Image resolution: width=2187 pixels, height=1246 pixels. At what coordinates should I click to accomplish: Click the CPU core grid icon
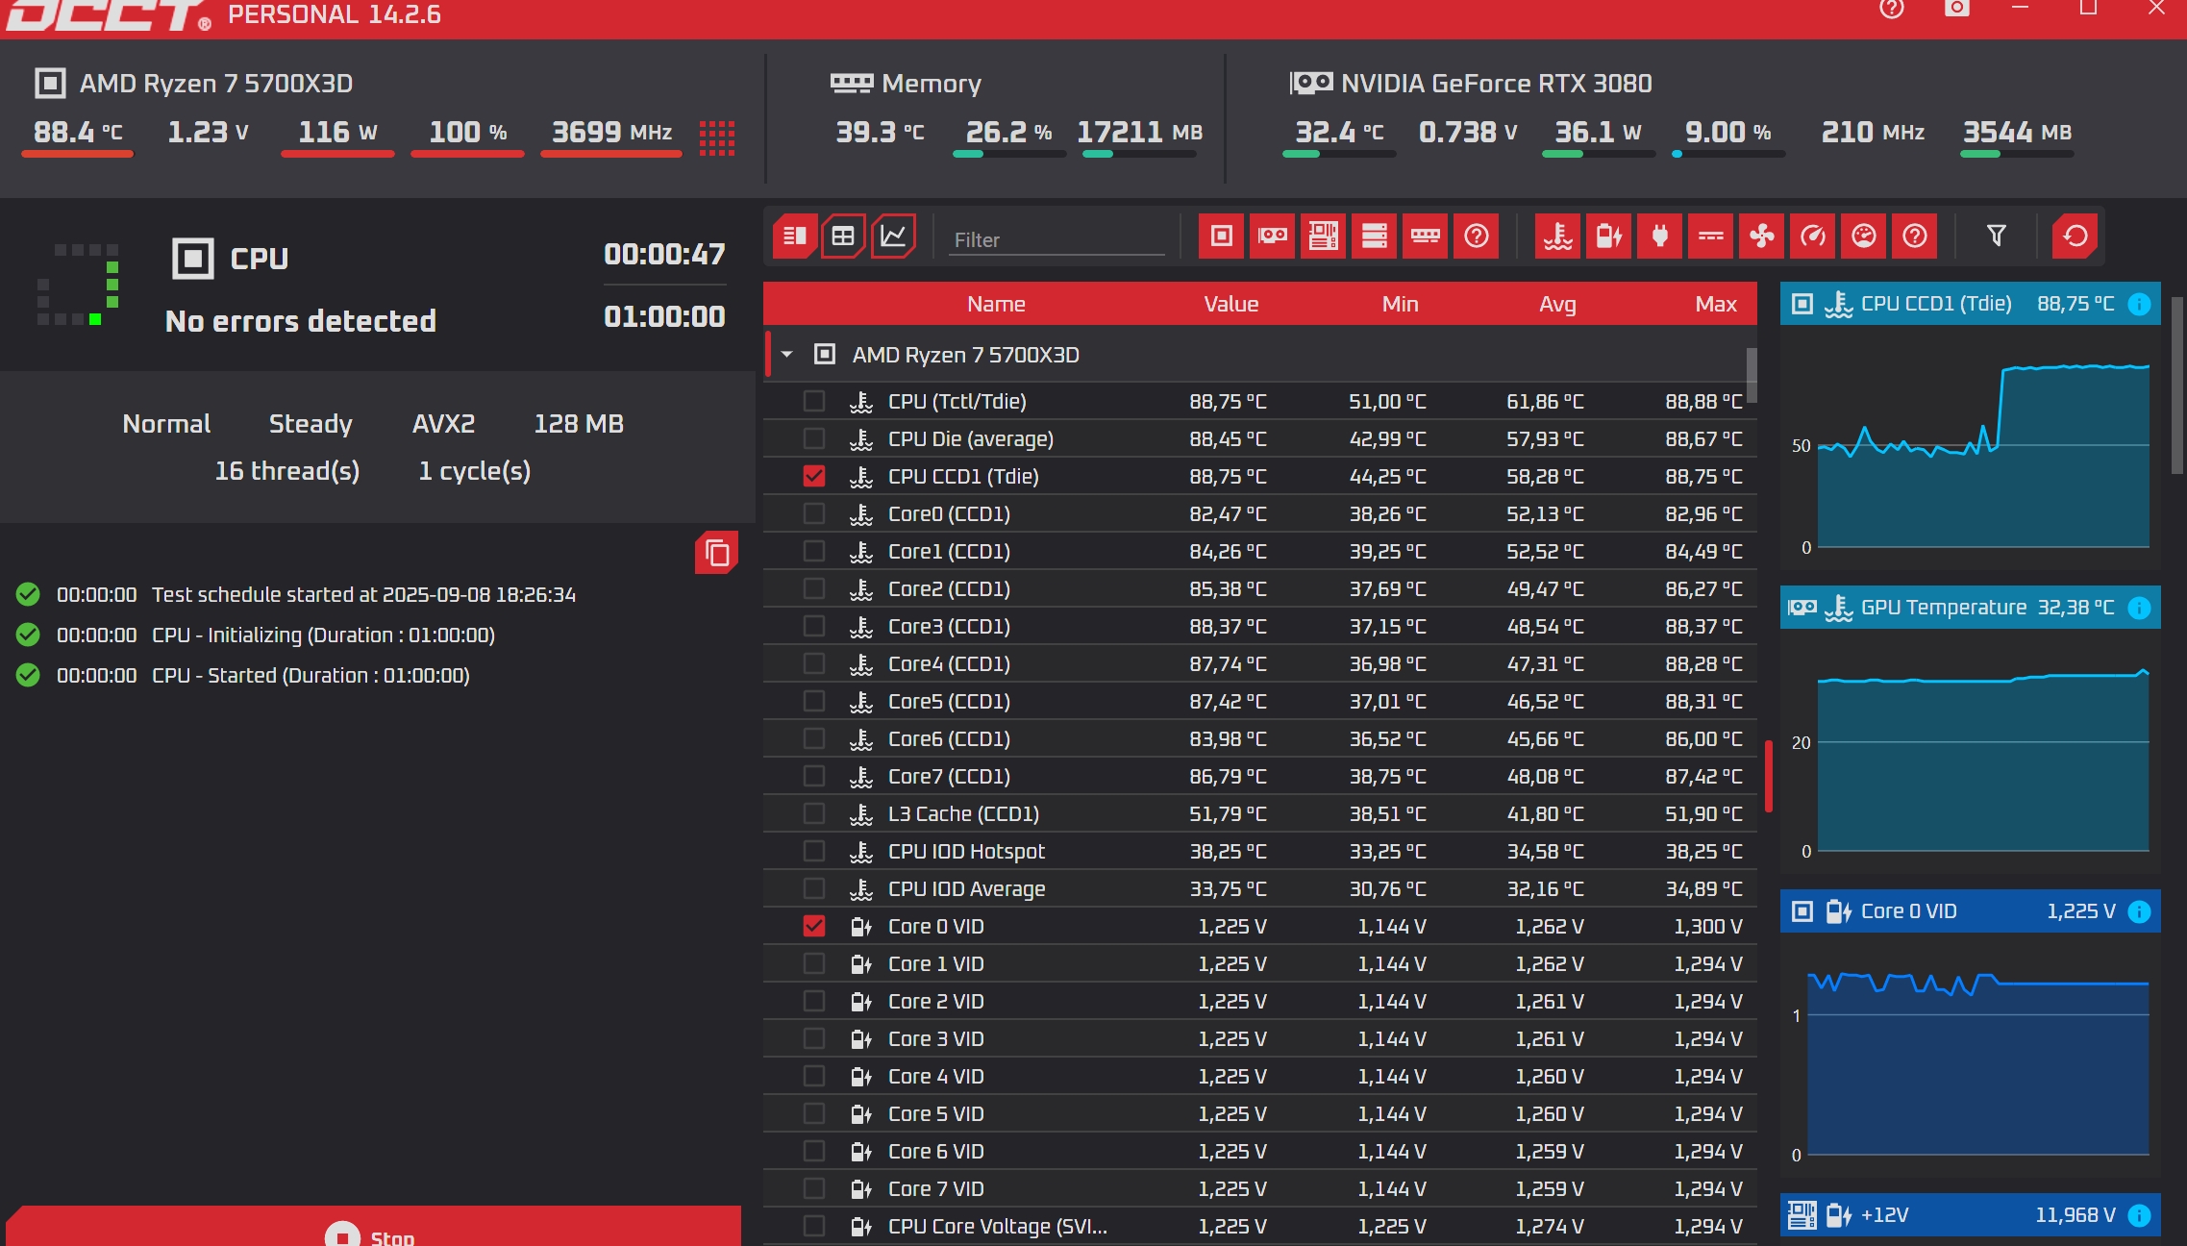coord(717,138)
